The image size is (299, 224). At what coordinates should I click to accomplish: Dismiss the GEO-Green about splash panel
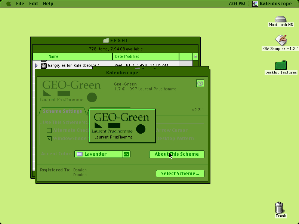pyautogui.click(x=122, y=126)
